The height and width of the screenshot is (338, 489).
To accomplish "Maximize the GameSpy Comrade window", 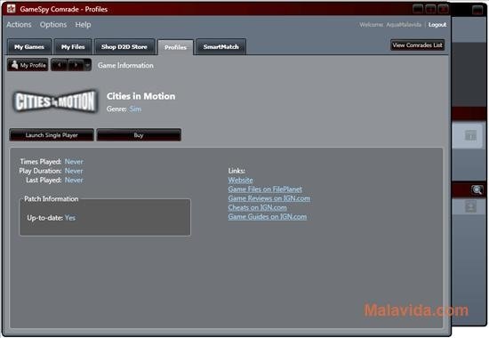I will click(x=430, y=9).
